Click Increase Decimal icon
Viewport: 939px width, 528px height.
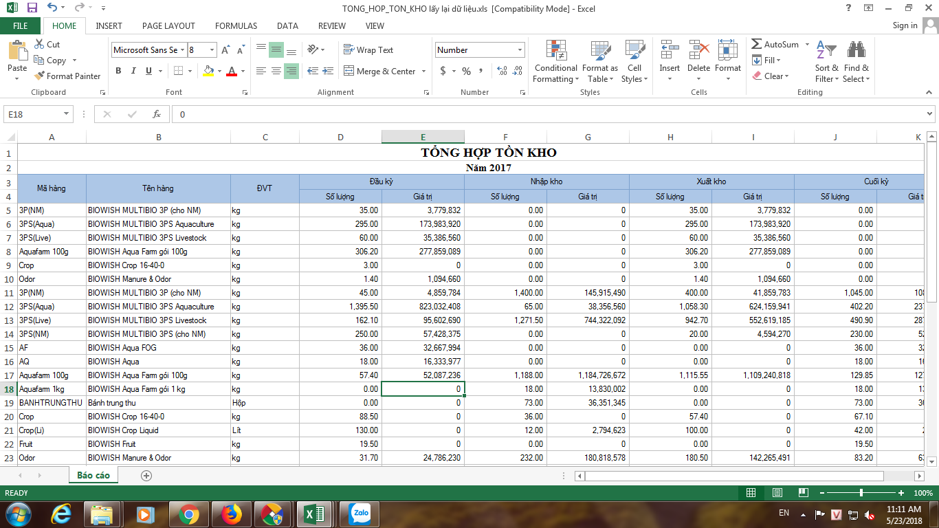tap(502, 71)
